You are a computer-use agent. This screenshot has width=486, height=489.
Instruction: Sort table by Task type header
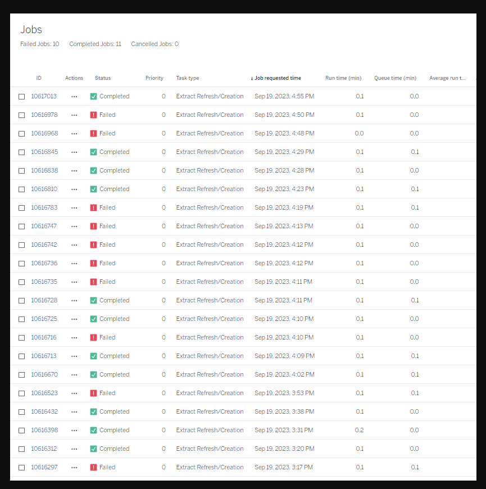[x=187, y=78]
